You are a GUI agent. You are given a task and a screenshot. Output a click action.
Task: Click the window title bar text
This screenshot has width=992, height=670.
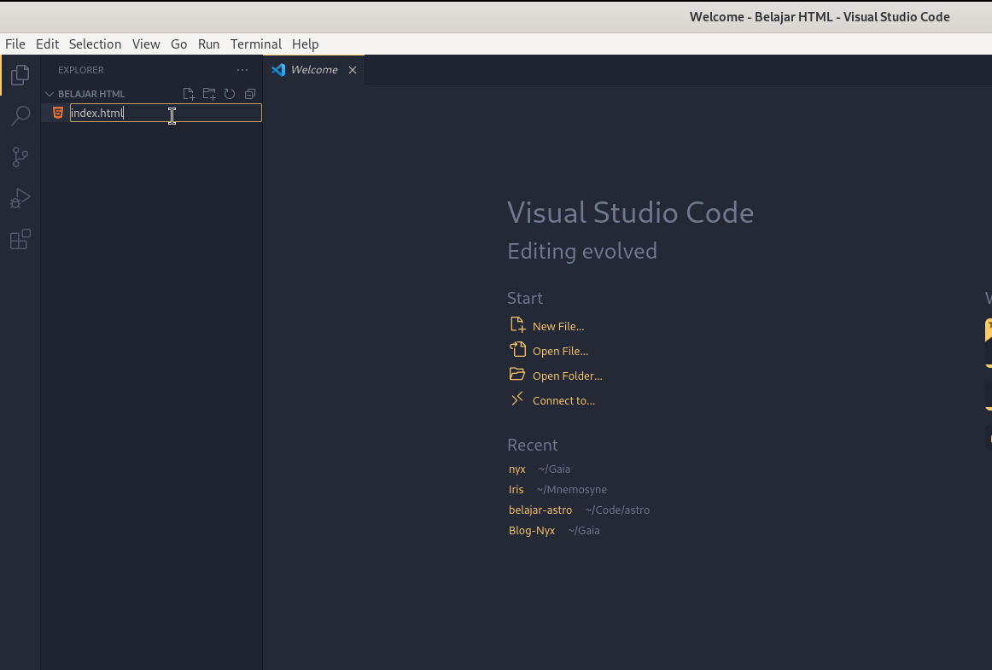(820, 17)
